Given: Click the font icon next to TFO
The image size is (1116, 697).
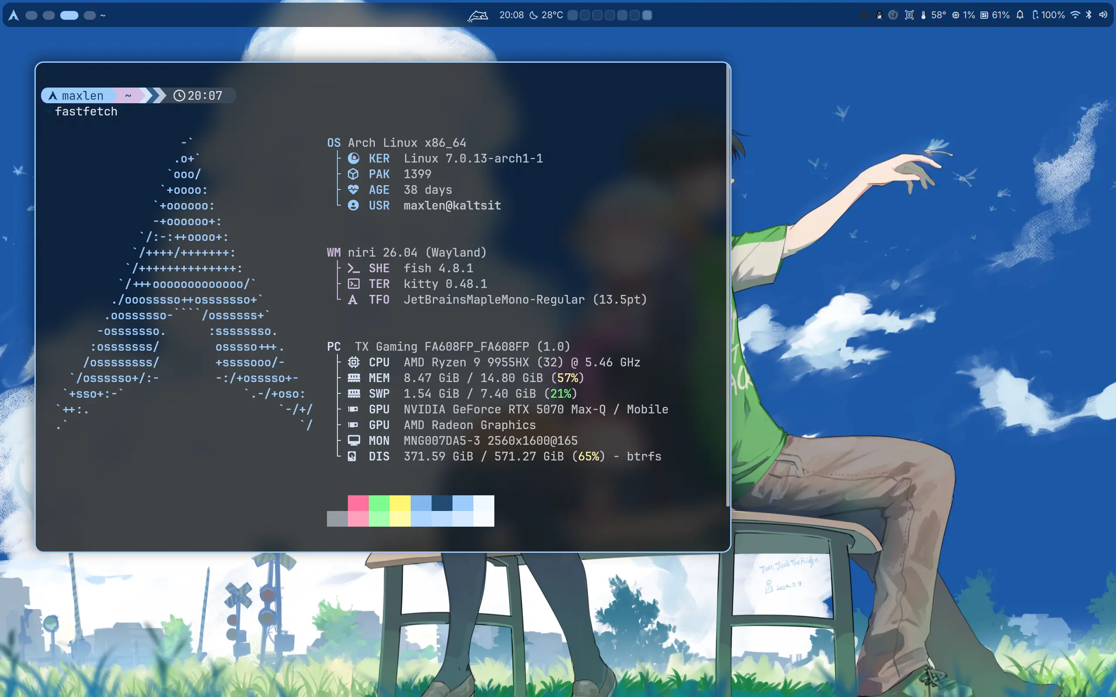Looking at the screenshot, I should [x=353, y=300].
